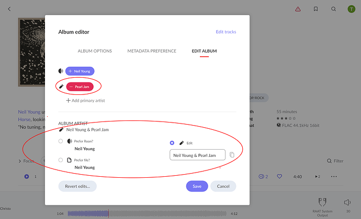Select the Edit Album tab

[204, 51]
